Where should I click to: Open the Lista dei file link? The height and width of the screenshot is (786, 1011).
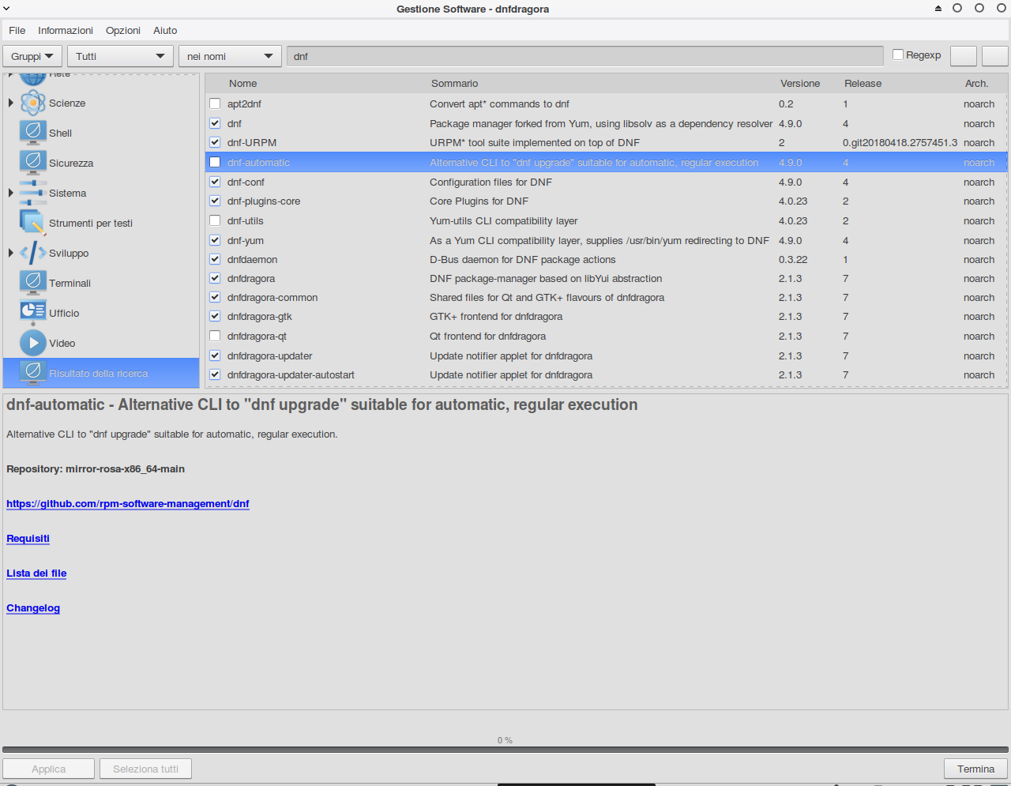tap(36, 573)
